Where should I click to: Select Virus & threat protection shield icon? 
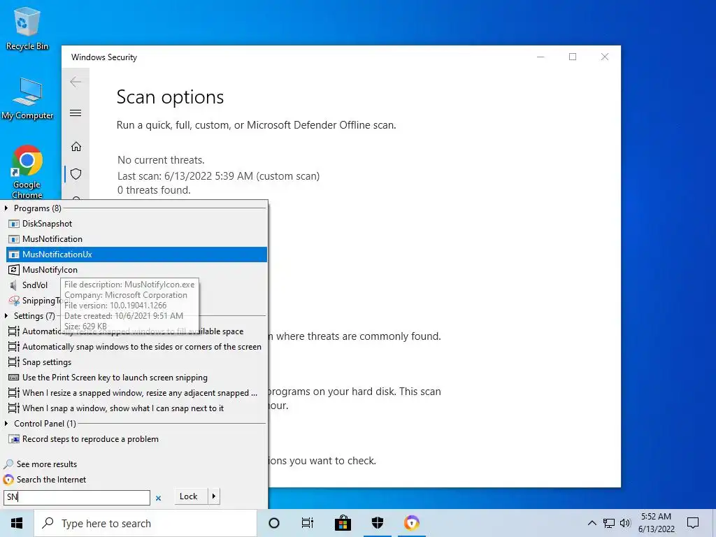coord(76,174)
